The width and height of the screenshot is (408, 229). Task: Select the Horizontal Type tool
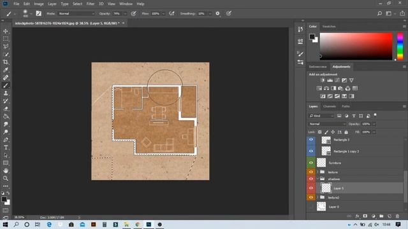[x=6, y=148]
